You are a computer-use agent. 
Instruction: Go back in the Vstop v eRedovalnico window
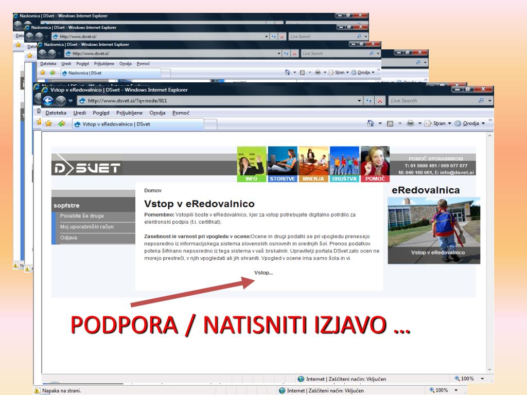tap(49, 100)
